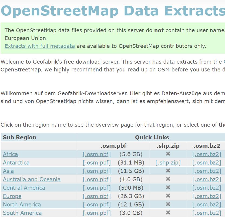
Task: Download the Antarctica .osm.pbf file
Action: pos(97,163)
